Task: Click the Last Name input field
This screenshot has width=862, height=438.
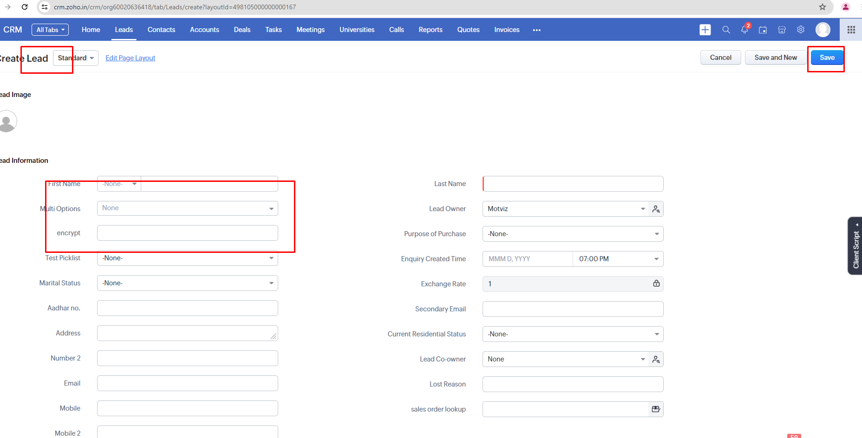Action: [573, 184]
